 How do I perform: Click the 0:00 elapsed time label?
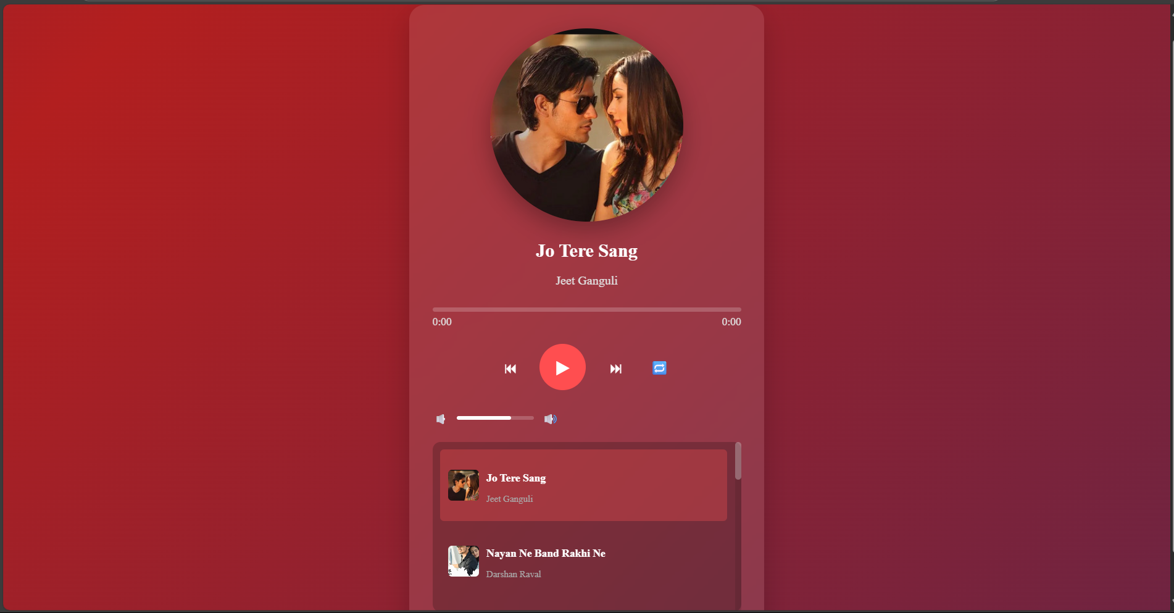pos(441,322)
